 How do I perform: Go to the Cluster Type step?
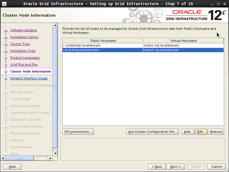pos(20,44)
